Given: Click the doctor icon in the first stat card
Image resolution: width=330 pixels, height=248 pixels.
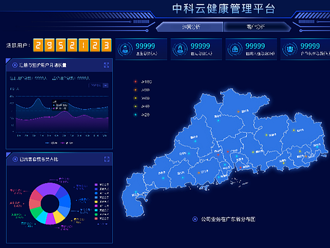Looking at the screenshot, I should [124, 49].
